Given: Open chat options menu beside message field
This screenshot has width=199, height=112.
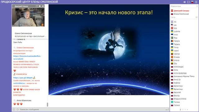Looking at the screenshot, I should click(x=14, y=109).
